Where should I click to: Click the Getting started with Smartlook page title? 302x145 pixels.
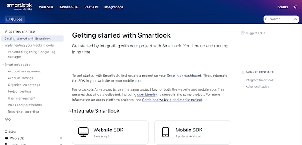click(x=121, y=35)
